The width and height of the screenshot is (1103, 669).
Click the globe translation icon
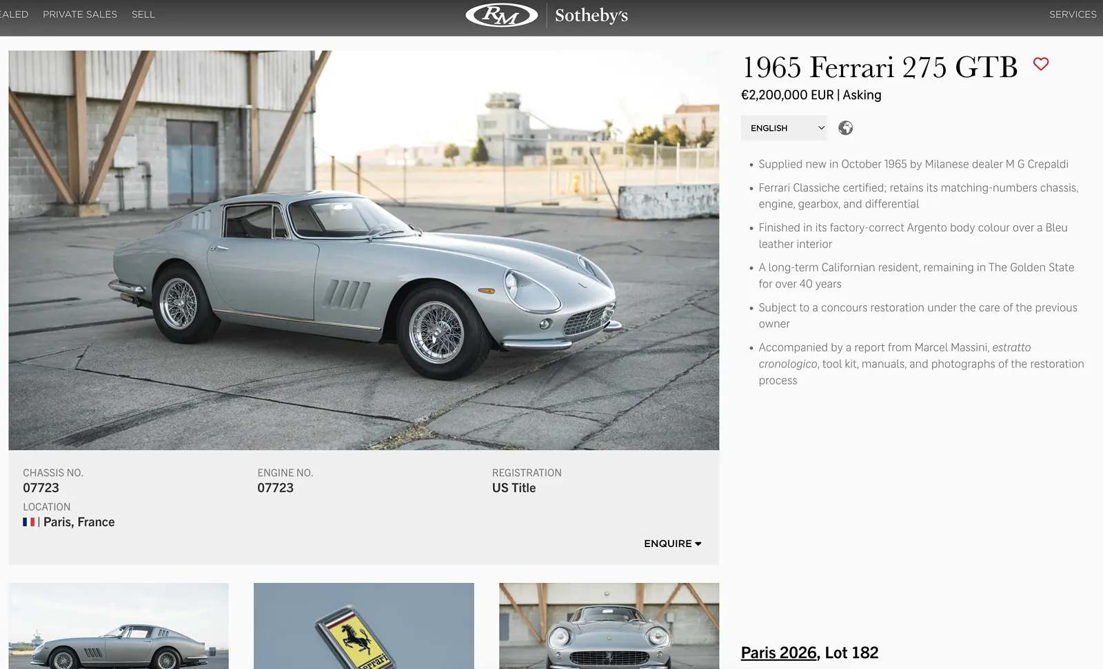846,128
